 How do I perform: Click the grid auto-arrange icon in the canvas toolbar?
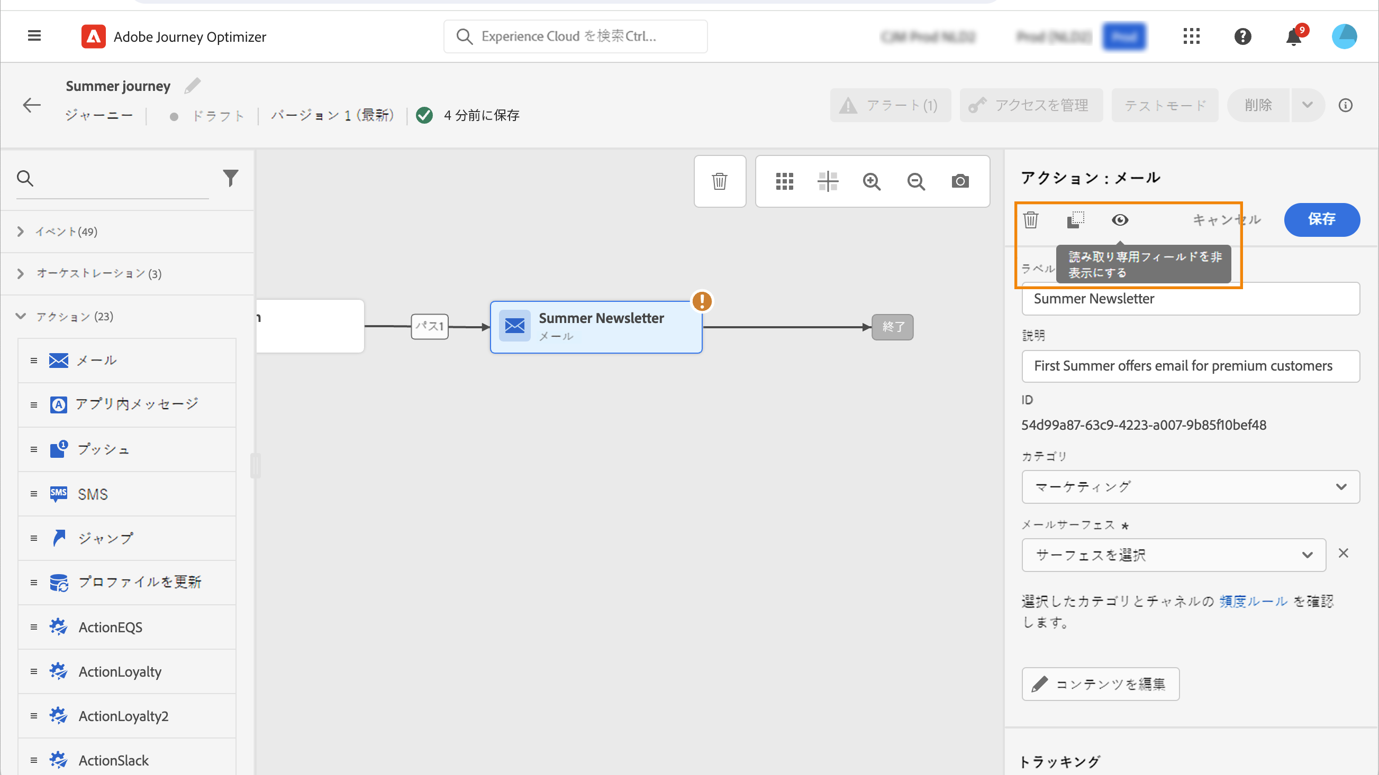coord(784,181)
